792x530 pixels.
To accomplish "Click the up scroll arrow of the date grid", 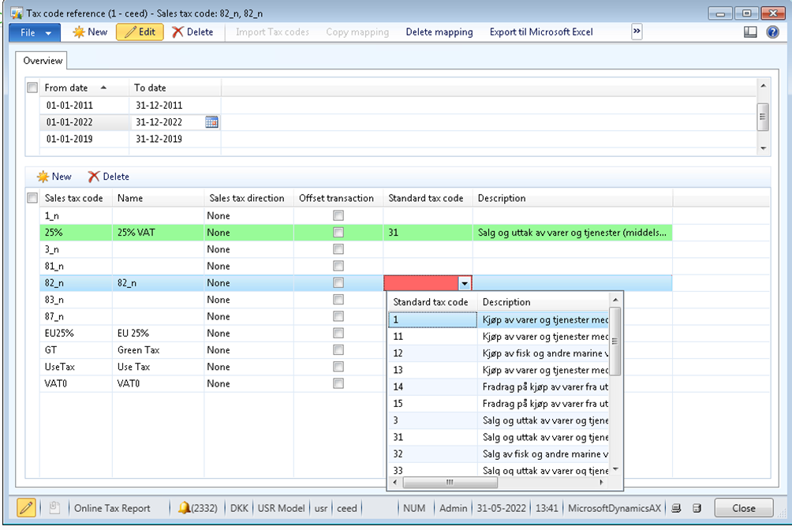I will click(763, 86).
